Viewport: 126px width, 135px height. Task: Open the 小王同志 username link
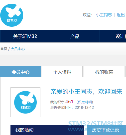click(104, 15)
